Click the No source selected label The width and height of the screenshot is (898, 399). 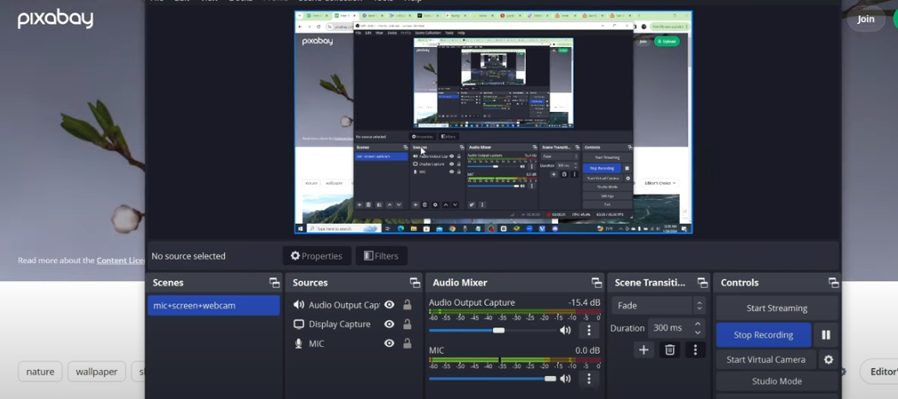click(x=188, y=256)
